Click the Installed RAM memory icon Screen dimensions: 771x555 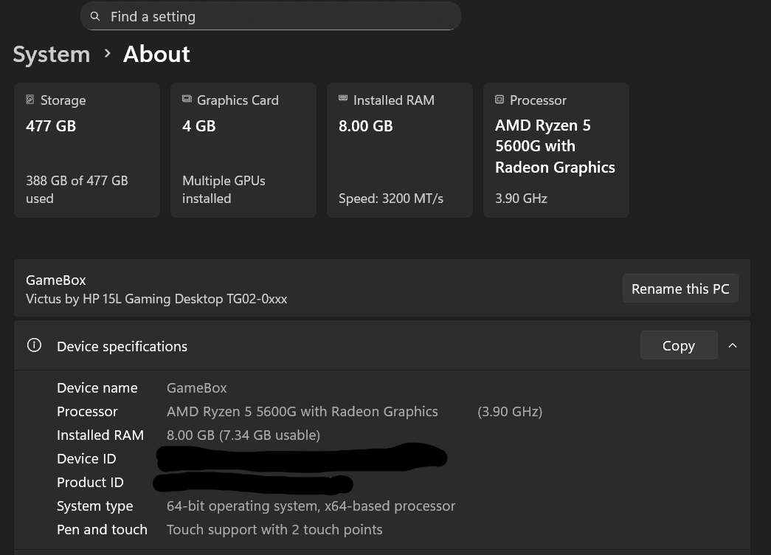[x=343, y=98]
